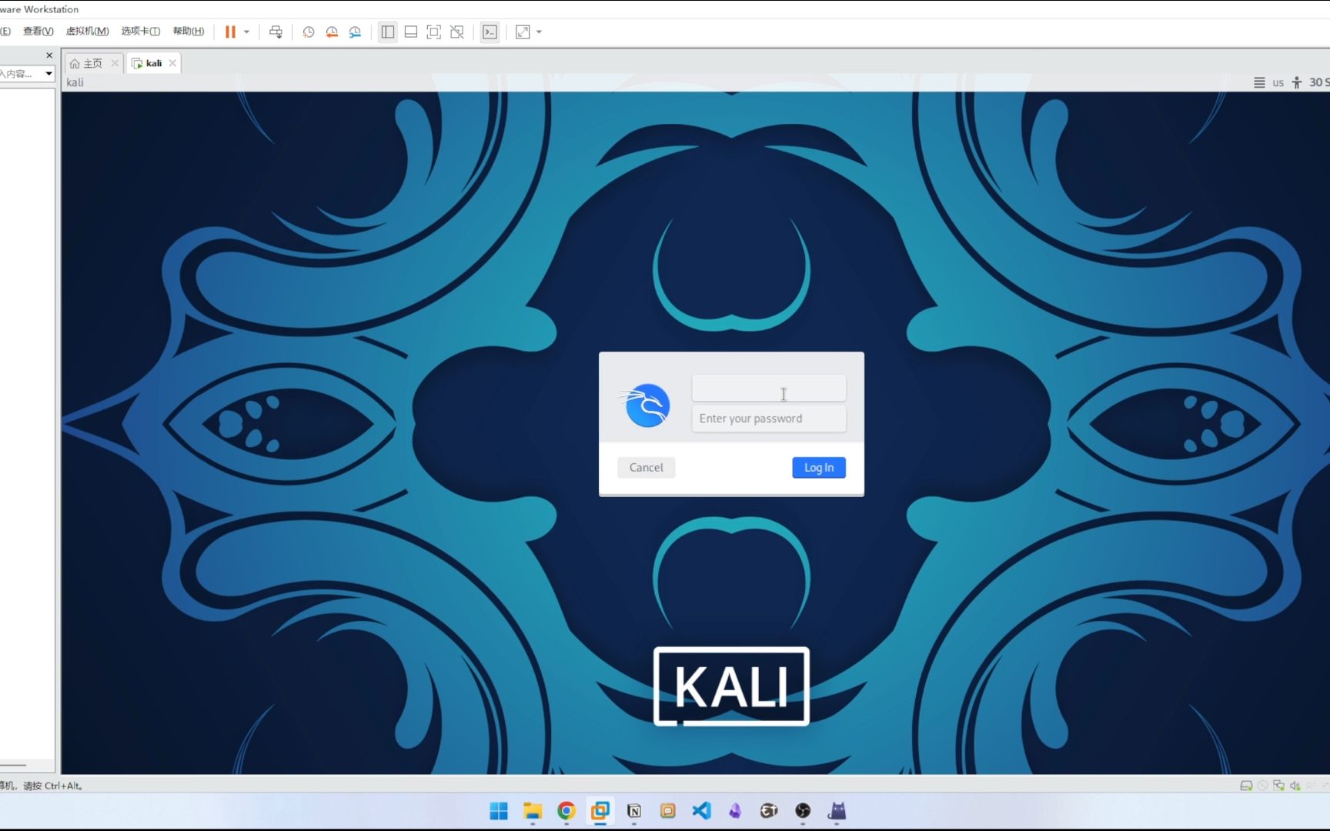Click the blue Log In button
Image resolution: width=1330 pixels, height=831 pixels.
click(819, 467)
